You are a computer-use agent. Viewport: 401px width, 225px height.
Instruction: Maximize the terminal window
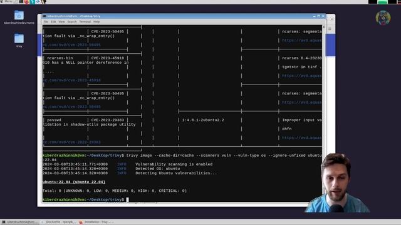point(319,16)
